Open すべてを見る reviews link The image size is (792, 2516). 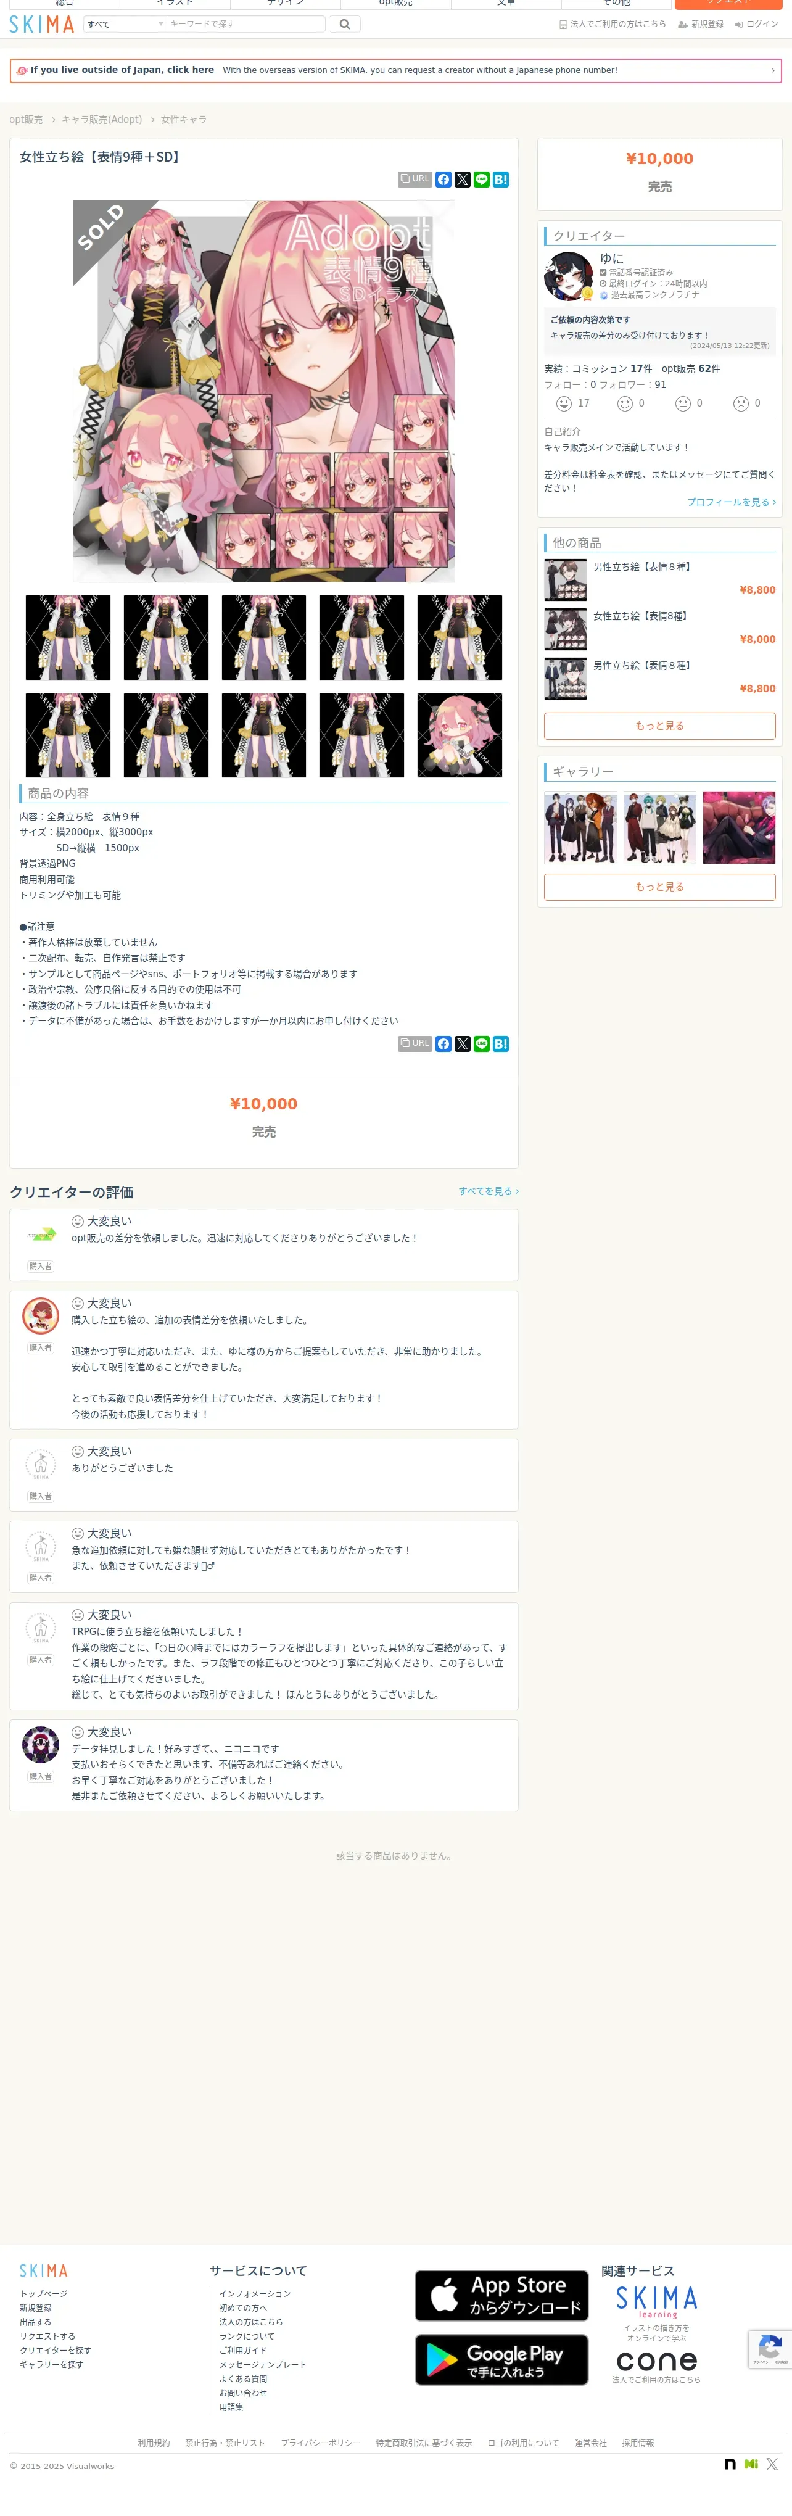tap(489, 1191)
